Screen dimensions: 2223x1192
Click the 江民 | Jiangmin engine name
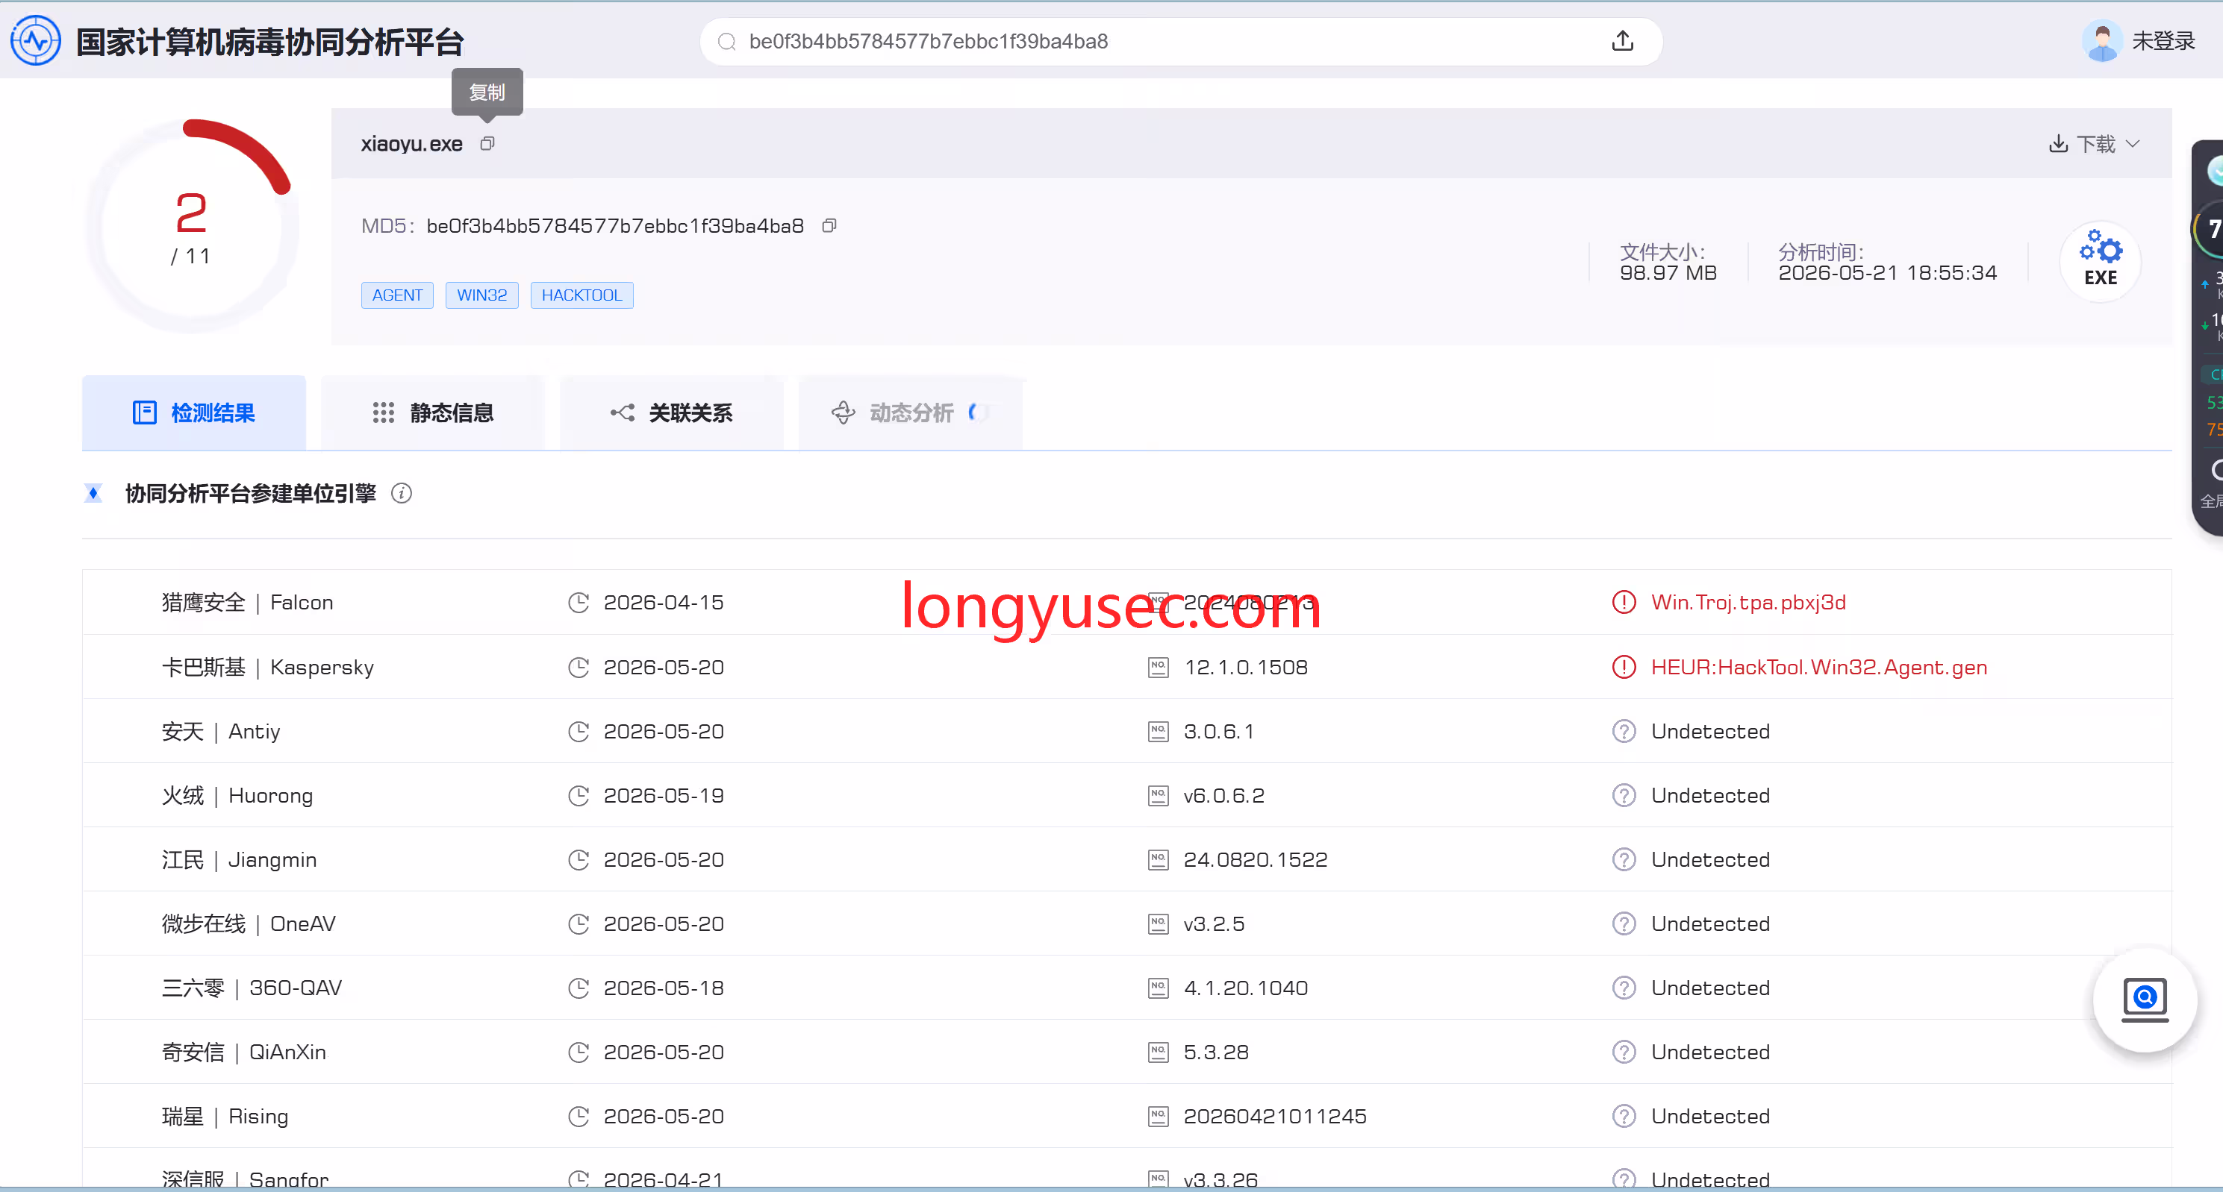point(239,860)
